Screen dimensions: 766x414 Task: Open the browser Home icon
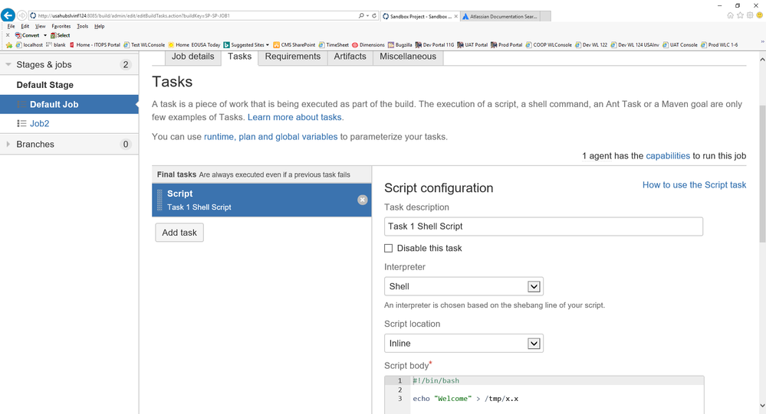[x=730, y=15]
